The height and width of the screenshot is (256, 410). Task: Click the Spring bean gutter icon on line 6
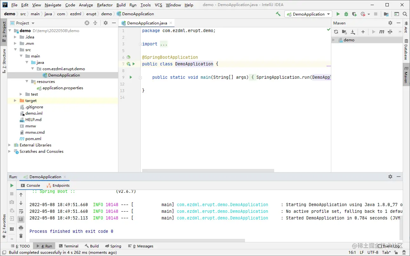[129, 57]
